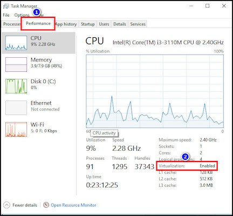Open the Users tab
The width and height of the screenshot is (233, 216).
[x=104, y=24]
